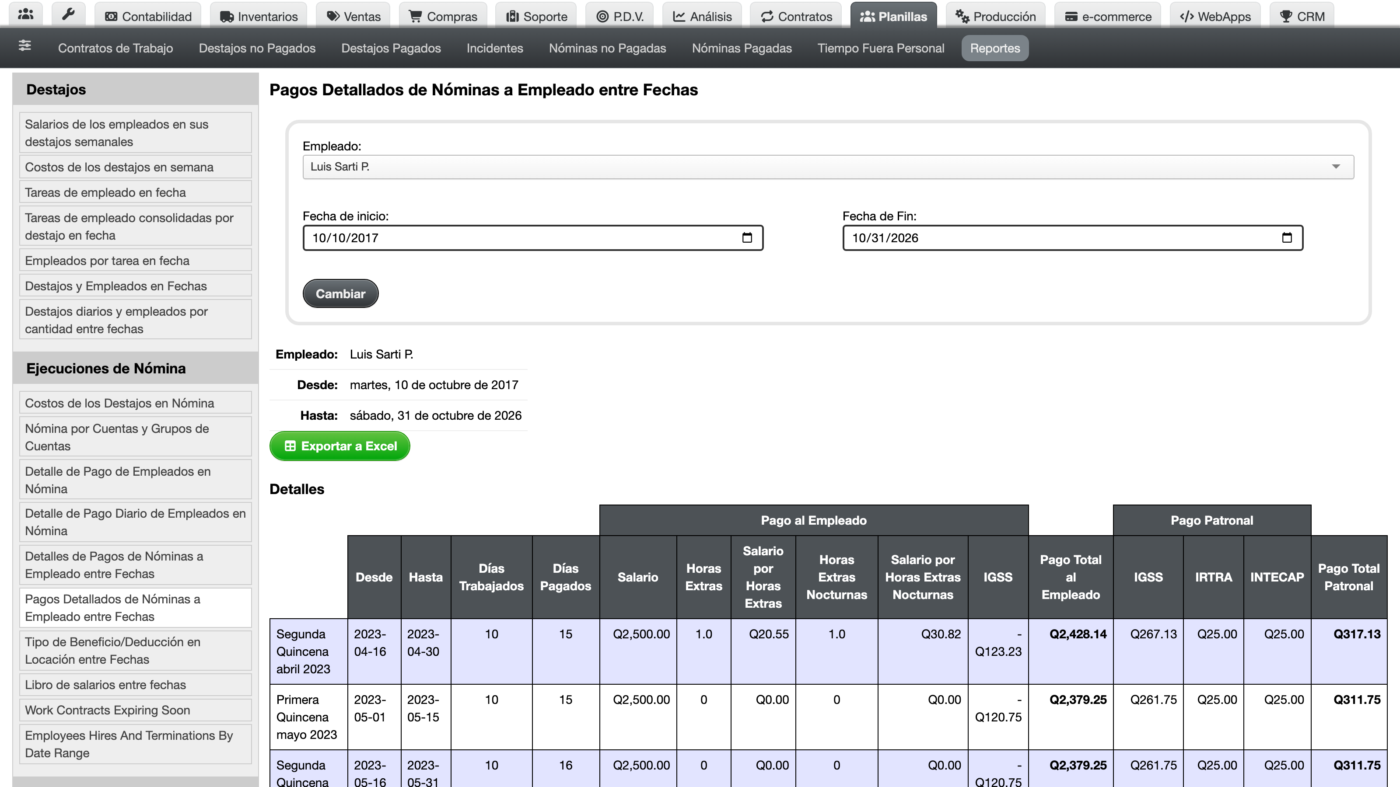Open calendar picker for Fecha de Fin
Image resolution: width=1400 pixels, height=787 pixels.
click(x=1286, y=237)
